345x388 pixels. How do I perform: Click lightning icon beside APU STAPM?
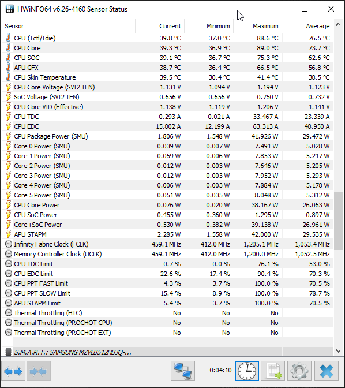point(9,234)
